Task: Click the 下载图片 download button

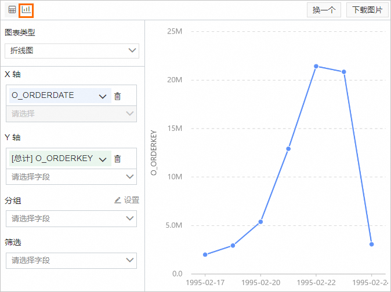Action: coord(367,10)
